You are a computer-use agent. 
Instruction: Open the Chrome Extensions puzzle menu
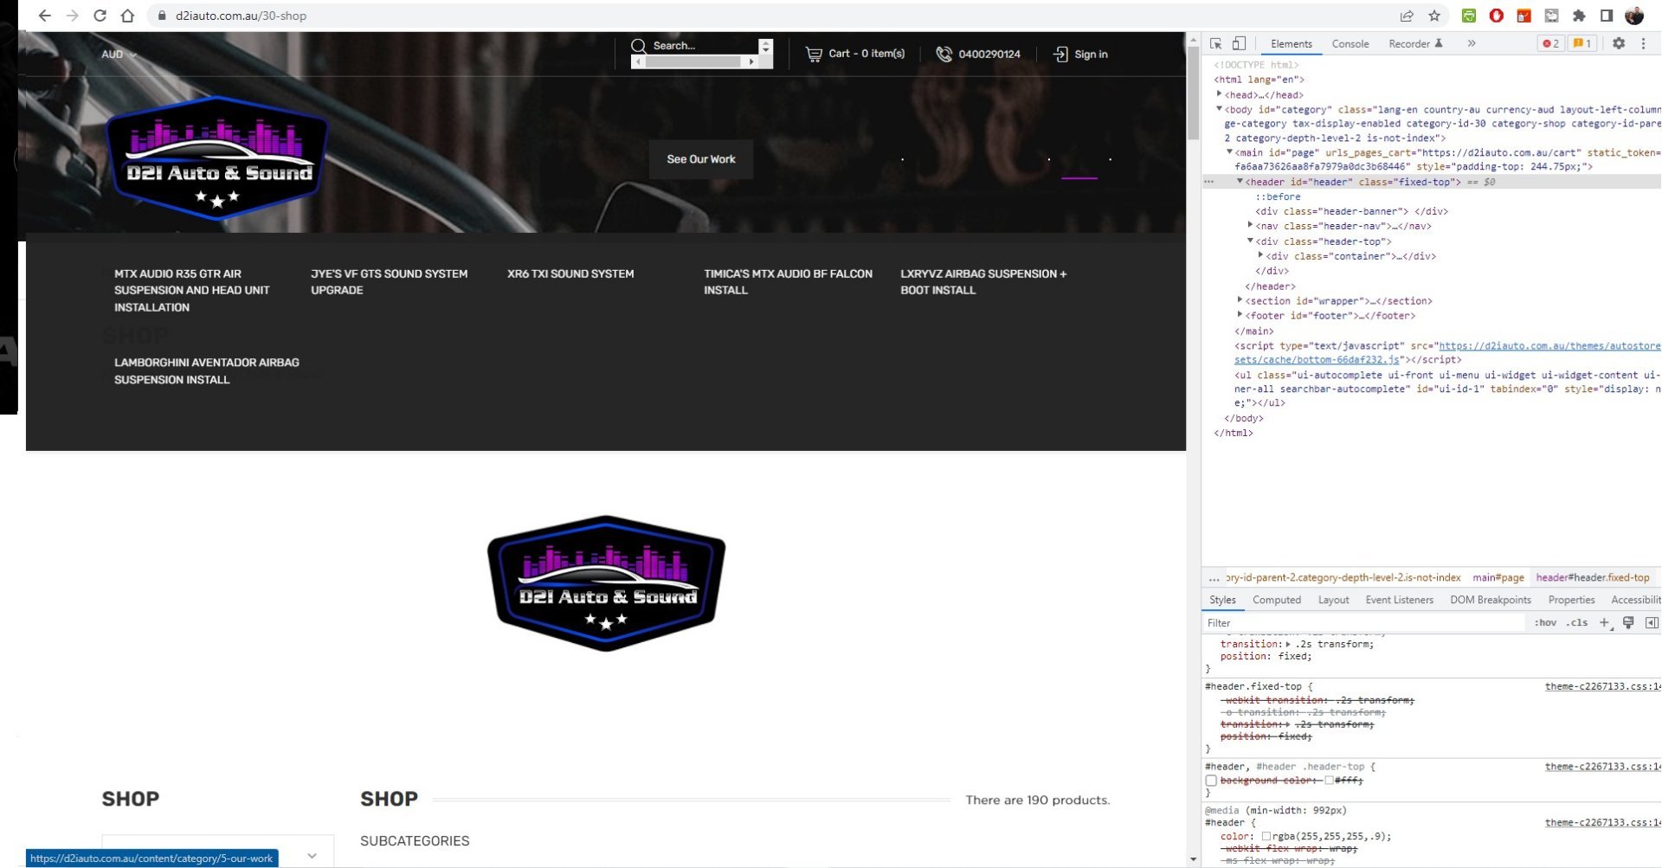coord(1579,16)
